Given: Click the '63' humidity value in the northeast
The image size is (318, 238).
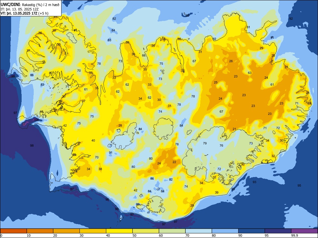Looking at the screenshot, I should (250, 73).
